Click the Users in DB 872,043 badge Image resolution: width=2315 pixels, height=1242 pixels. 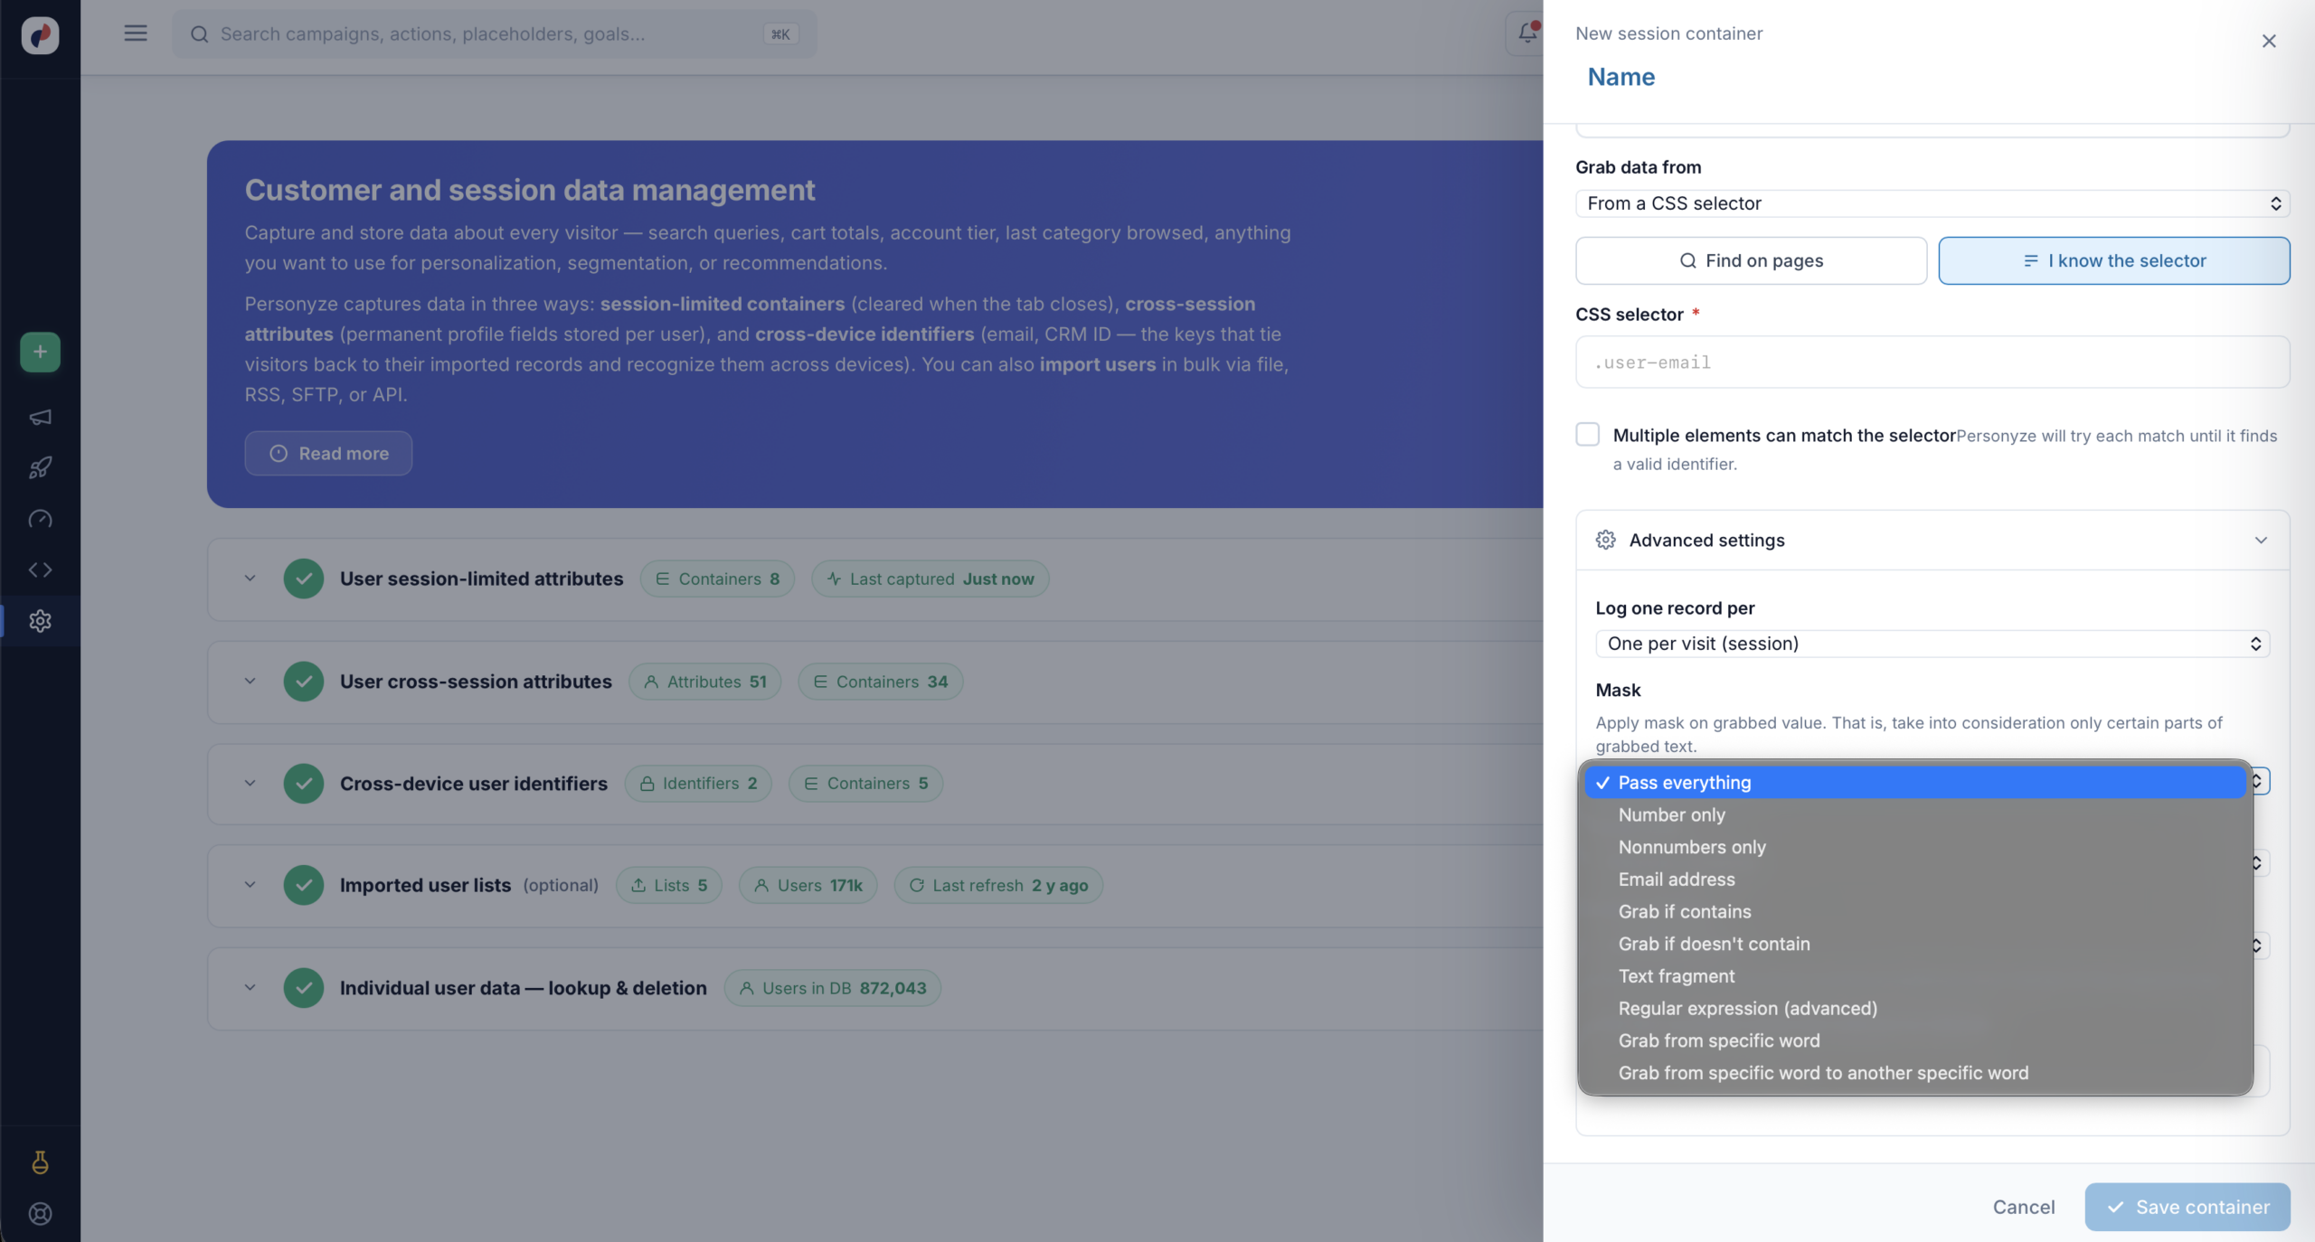832,988
